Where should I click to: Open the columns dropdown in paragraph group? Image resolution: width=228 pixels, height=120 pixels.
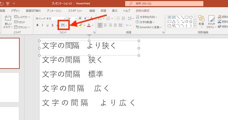pyautogui.click(x=128, y=25)
